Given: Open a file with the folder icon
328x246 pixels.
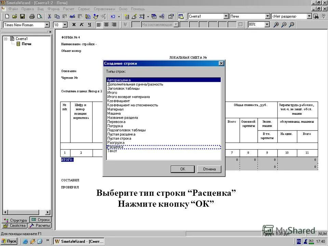Looking at the screenshot, I should (x=14, y=16).
